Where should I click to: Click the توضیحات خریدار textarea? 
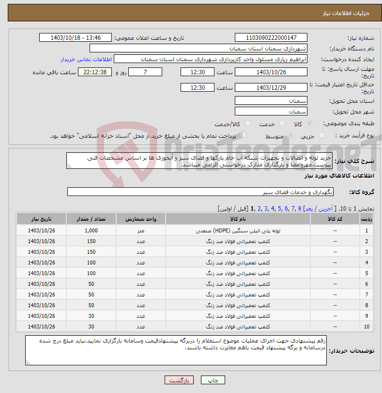[x=176, y=350]
